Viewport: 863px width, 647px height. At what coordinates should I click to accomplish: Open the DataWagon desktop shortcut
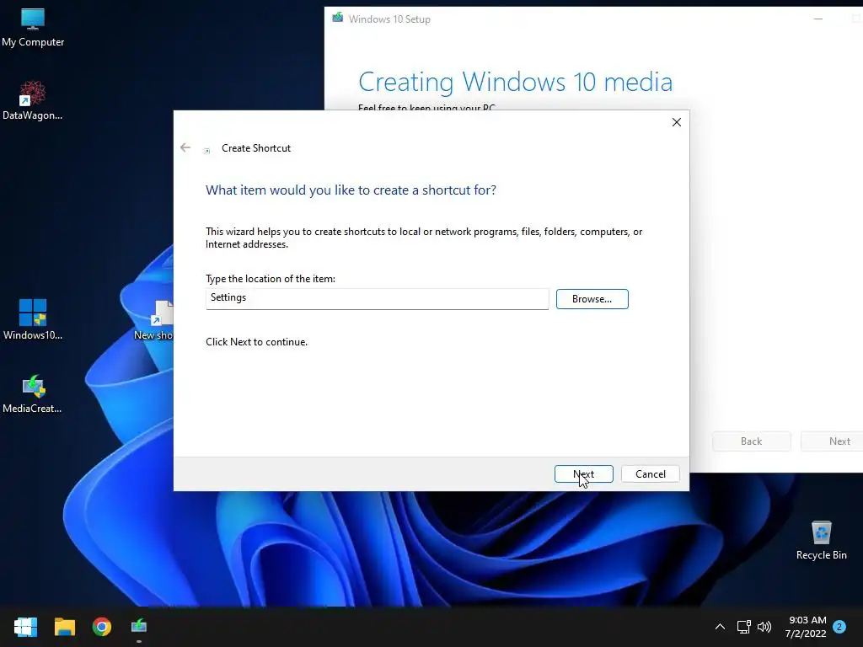[x=33, y=100]
